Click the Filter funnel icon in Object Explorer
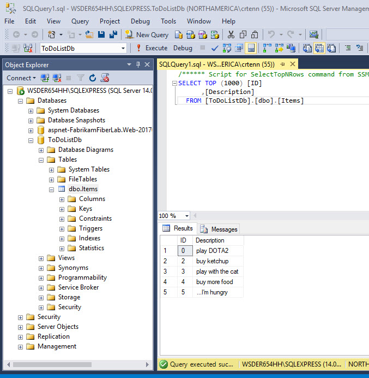Image resolution: width=369 pixels, height=378 pixels. [81, 78]
